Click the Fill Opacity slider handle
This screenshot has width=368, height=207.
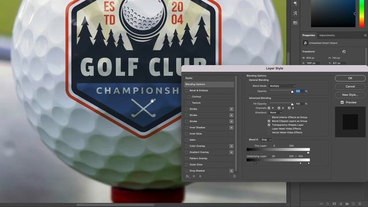coord(292,104)
